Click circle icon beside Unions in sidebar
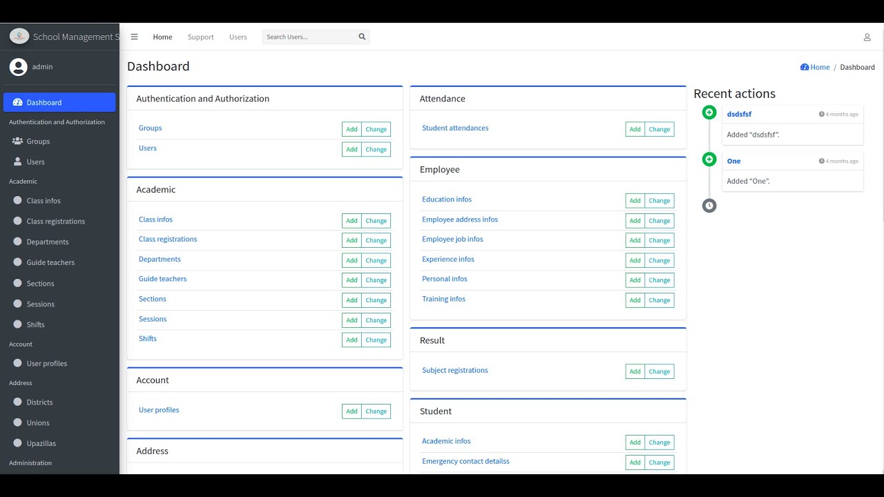Image resolution: width=884 pixels, height=497 pixels. pyautogui.click(x=18, y=422)
